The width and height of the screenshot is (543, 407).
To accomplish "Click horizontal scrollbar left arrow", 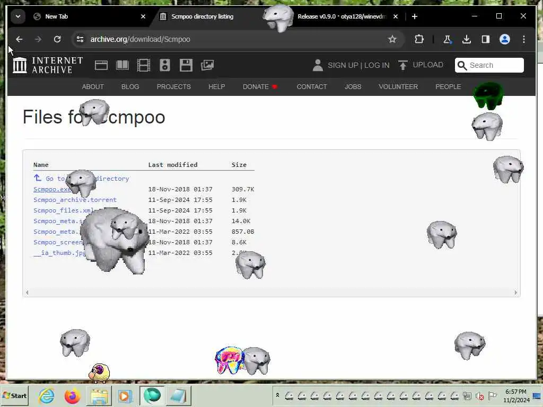I will tap(27, 293).
